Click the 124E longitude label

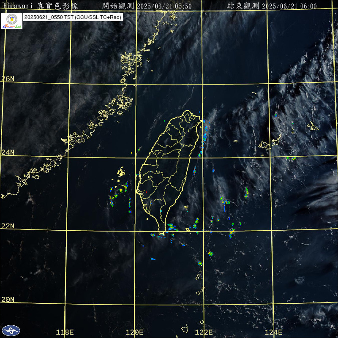tap(273, 332)
